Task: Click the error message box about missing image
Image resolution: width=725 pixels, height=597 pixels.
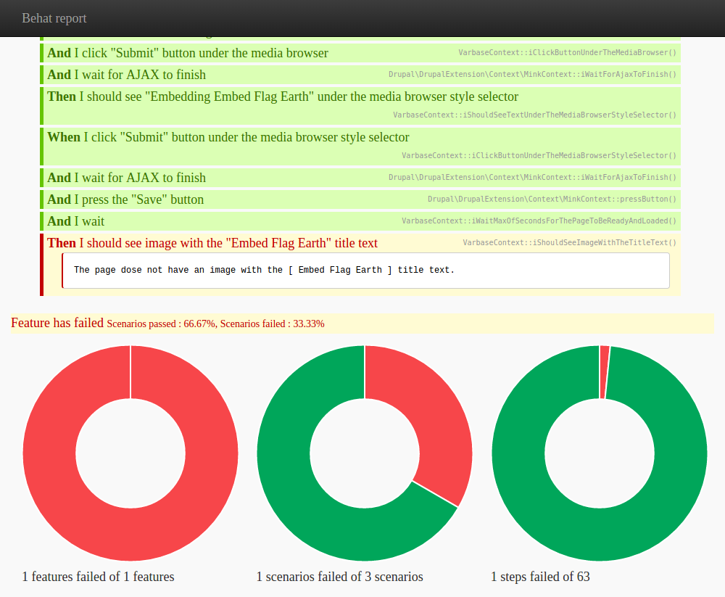Action: (365, 271)
